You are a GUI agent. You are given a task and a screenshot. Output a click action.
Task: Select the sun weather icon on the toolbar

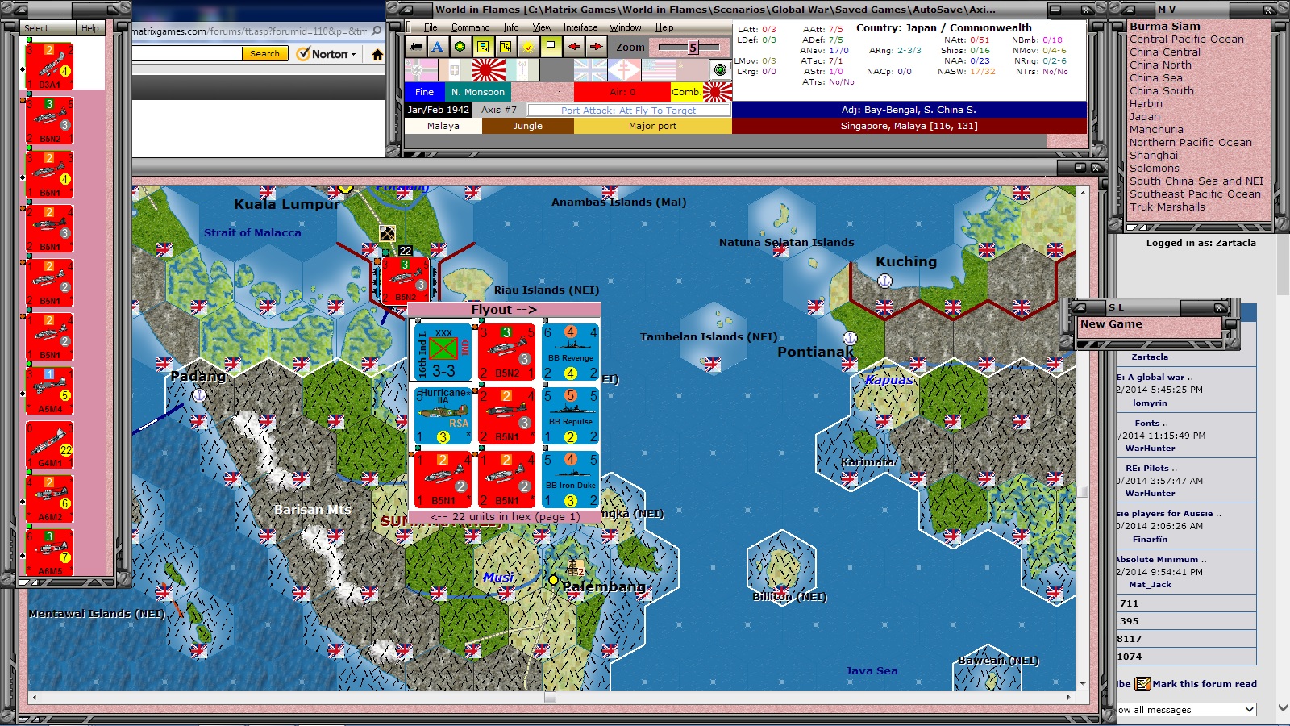[x=527, y=46]
